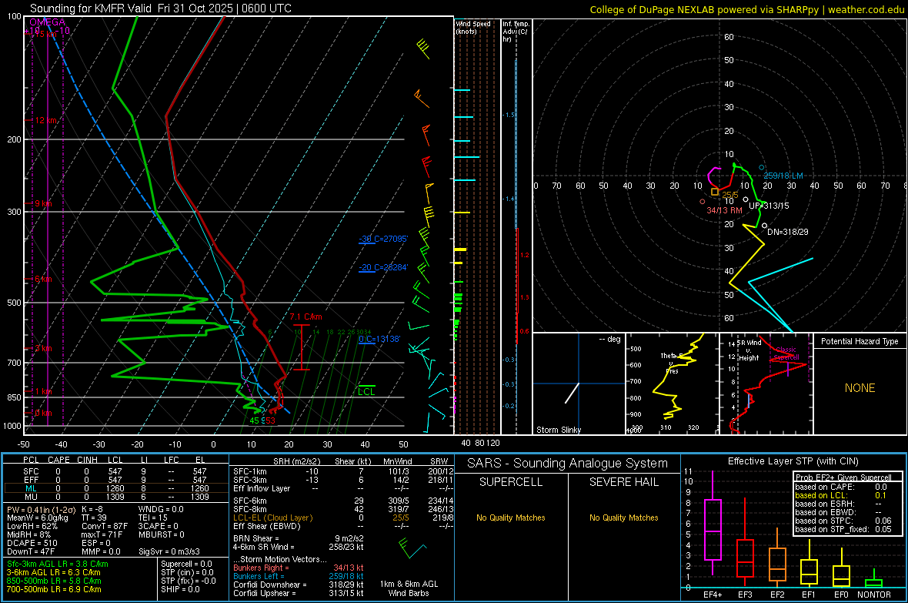
Task: Select the MU parcel row
Action: tap(116, 497)
